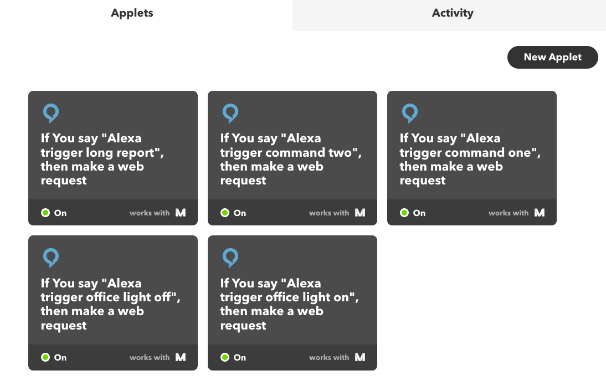Click Maker M icon on long report applet
This screenshot has width=606, height=391.
tap(181, 213)
